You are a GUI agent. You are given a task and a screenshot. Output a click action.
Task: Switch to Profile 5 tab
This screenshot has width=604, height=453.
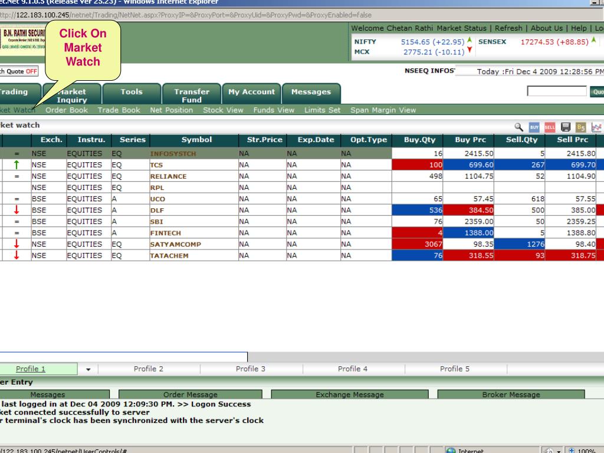coord(455,369)
